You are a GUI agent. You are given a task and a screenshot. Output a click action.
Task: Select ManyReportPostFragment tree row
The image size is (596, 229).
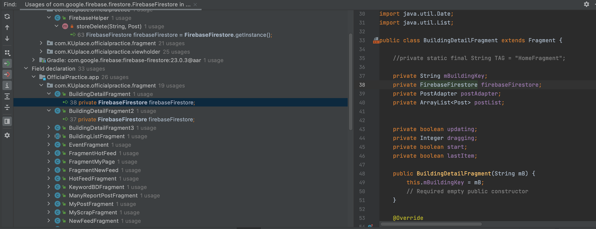[180, 195]
